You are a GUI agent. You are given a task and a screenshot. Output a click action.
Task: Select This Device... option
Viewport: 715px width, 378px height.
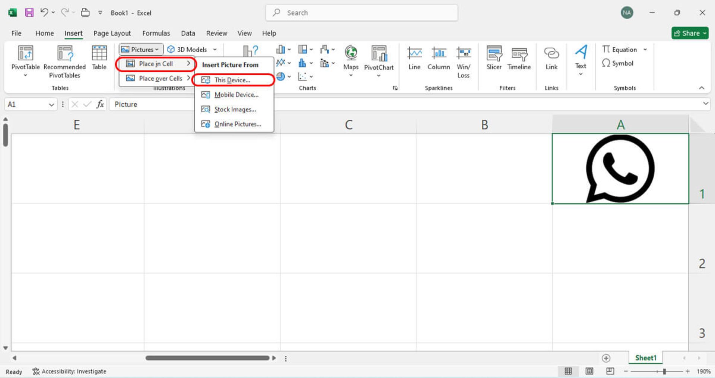pos(233,80)
